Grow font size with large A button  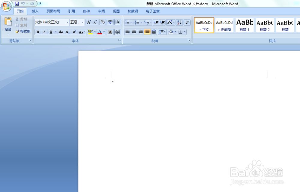[89, 22]
